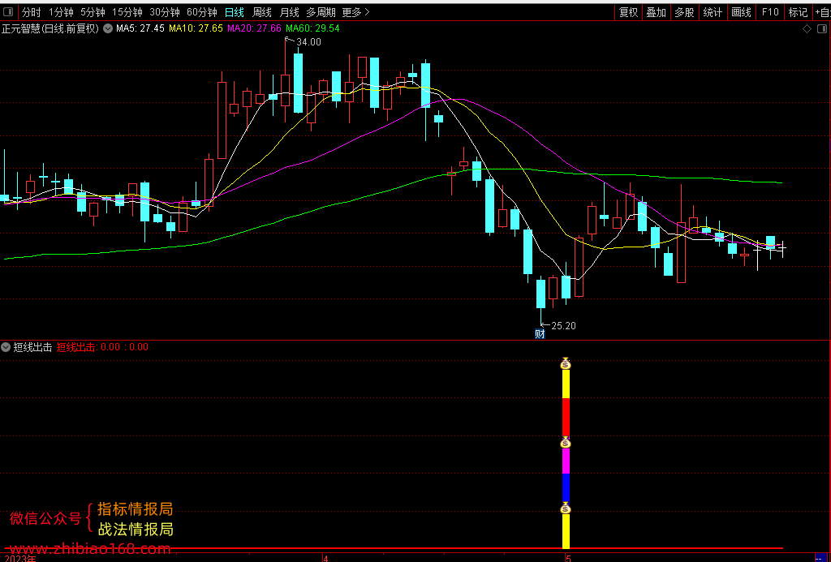Open the 多股 multi-stock view
Screen dimensions: 831x562
click(684, 12)
